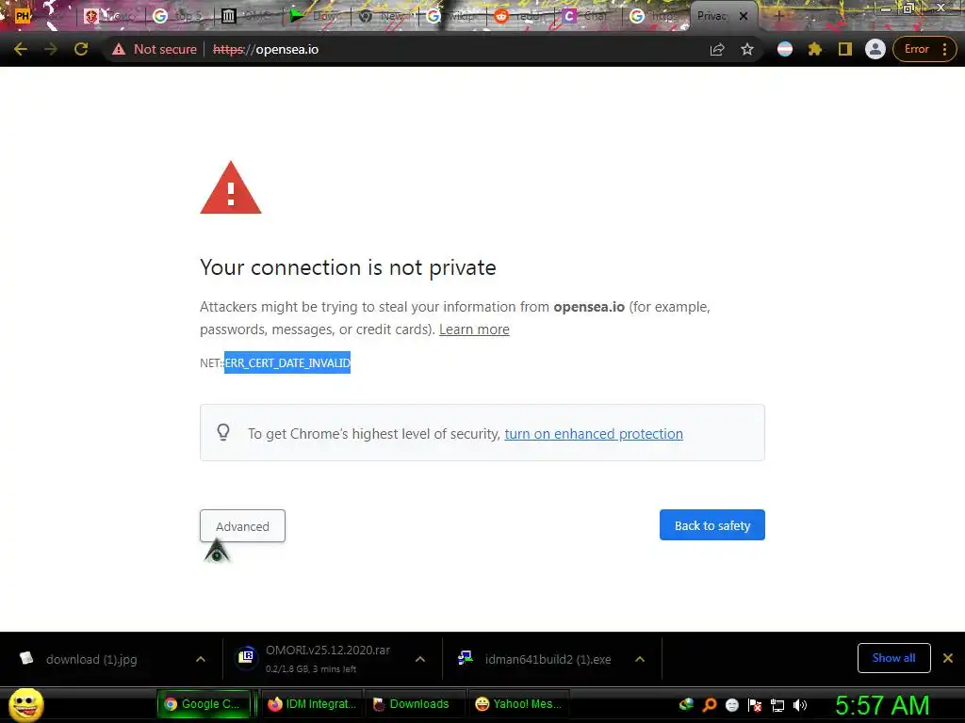Open the smiley face Start button

coord(25,704)
